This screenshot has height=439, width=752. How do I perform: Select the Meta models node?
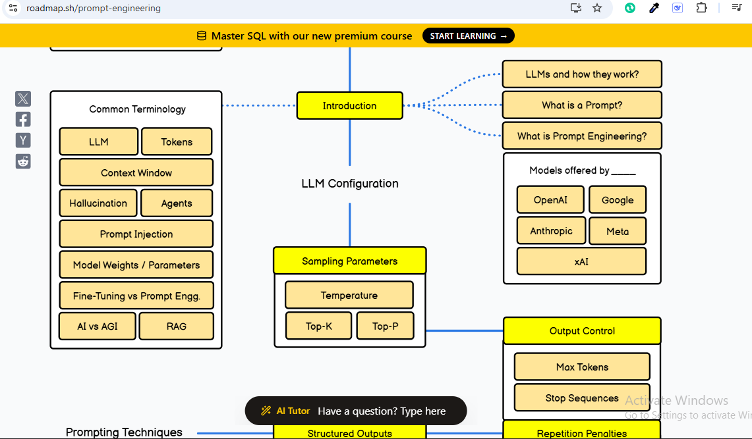click(x=618, y=231)
